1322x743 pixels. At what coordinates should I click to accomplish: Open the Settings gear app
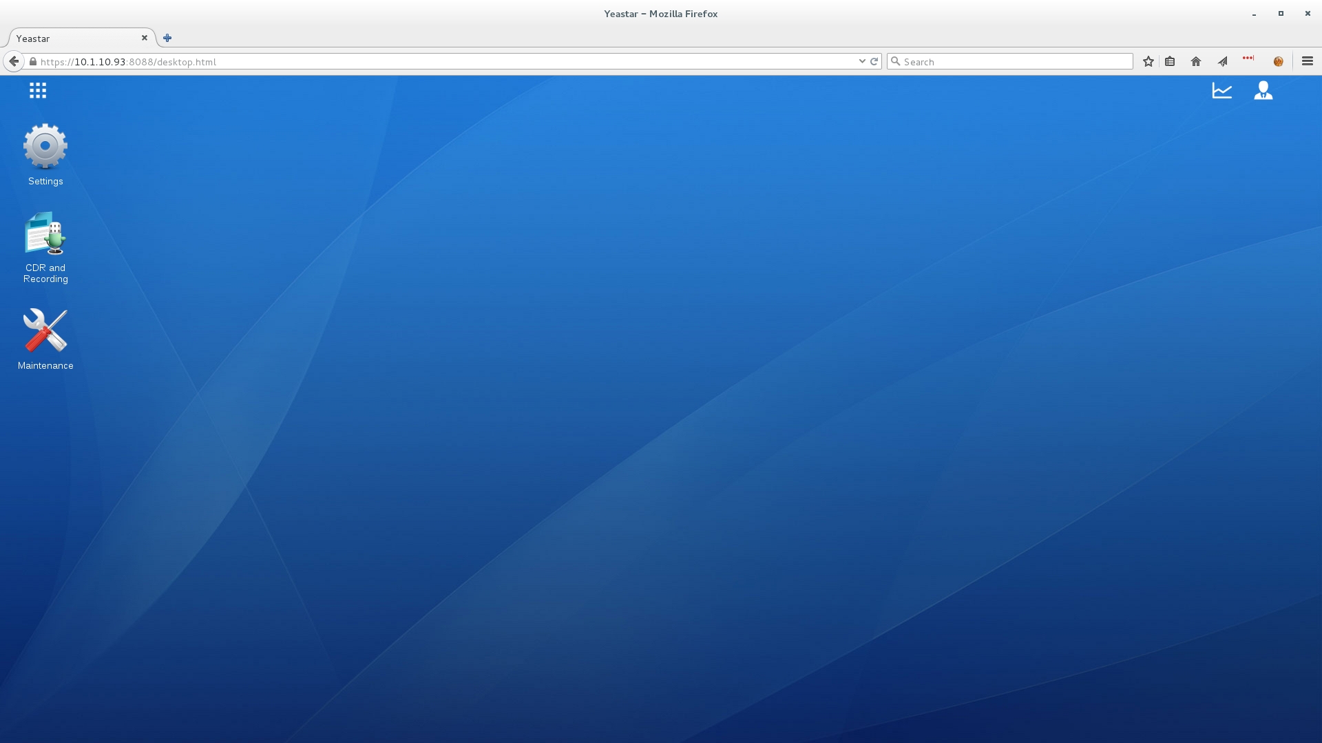(45, 155)
